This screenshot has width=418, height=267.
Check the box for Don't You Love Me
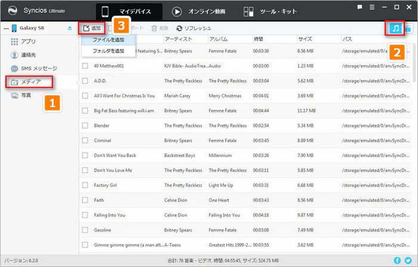tap(85, 170)
